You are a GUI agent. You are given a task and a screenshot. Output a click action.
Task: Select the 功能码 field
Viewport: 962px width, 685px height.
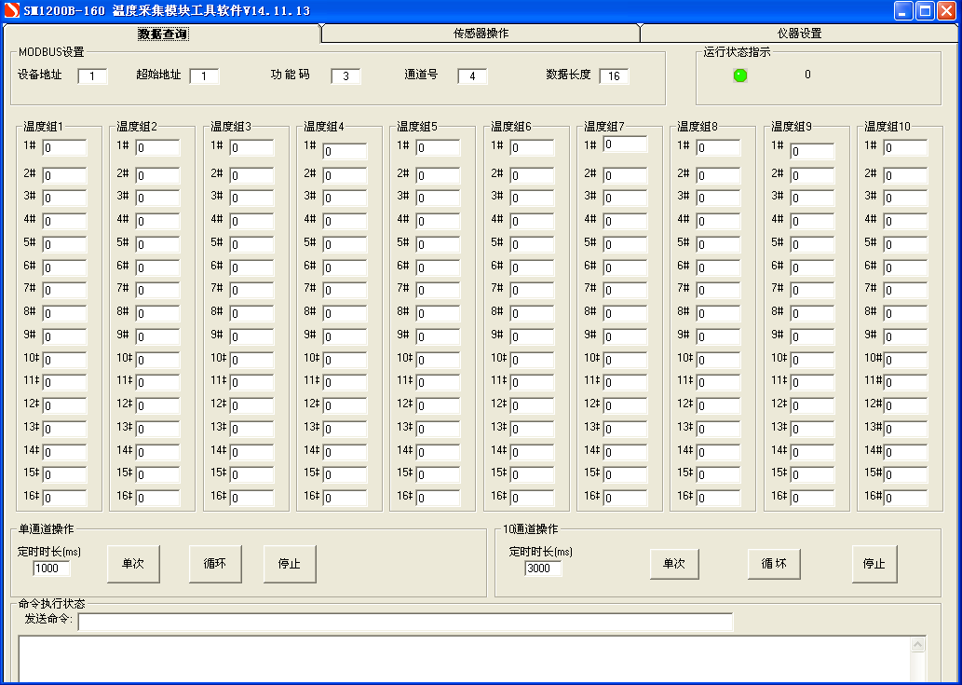pos(346,76)
